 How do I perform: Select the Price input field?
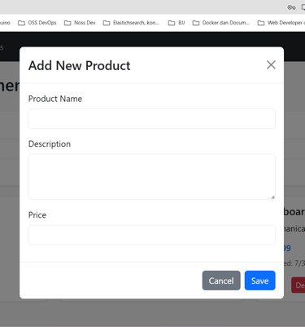point(152,235)
